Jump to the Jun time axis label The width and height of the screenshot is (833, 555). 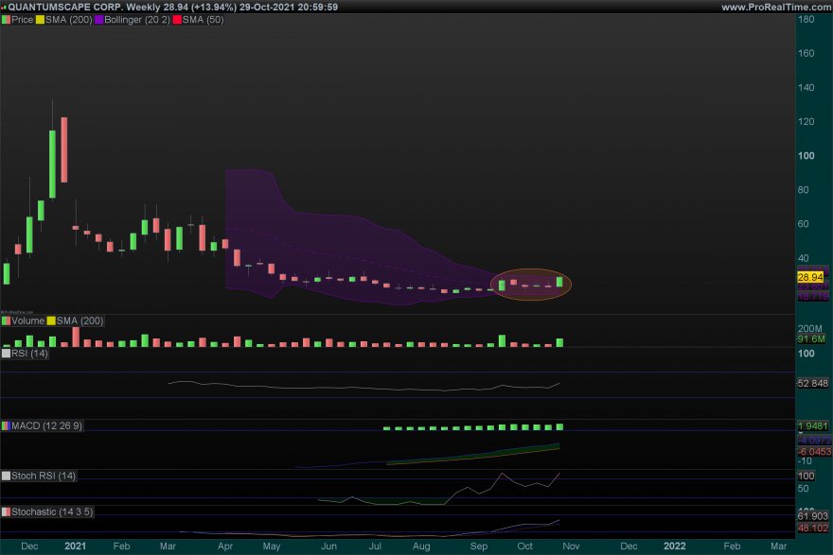tap(328, 546)
